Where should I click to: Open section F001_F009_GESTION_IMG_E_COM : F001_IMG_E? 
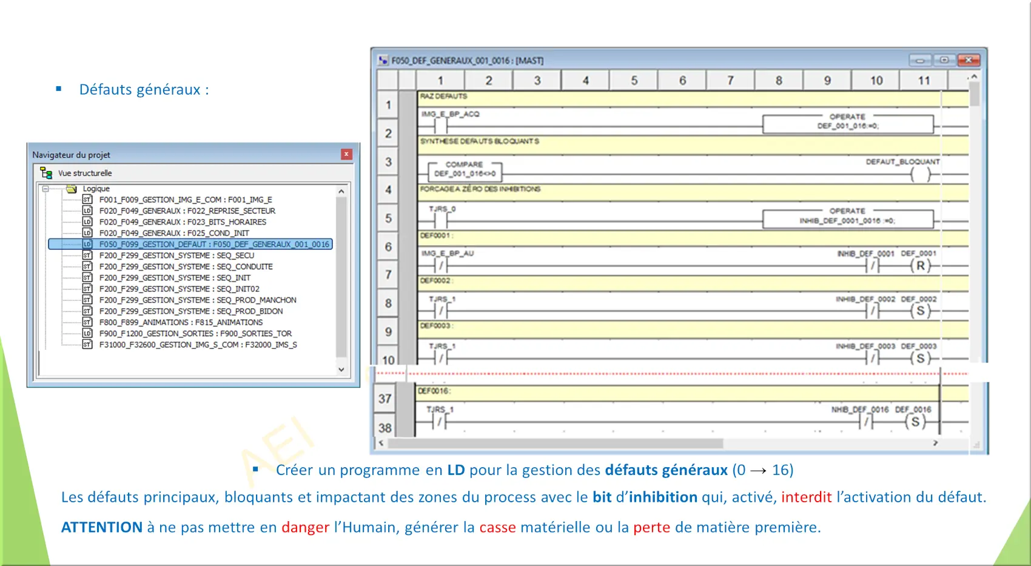coord(186,200)
